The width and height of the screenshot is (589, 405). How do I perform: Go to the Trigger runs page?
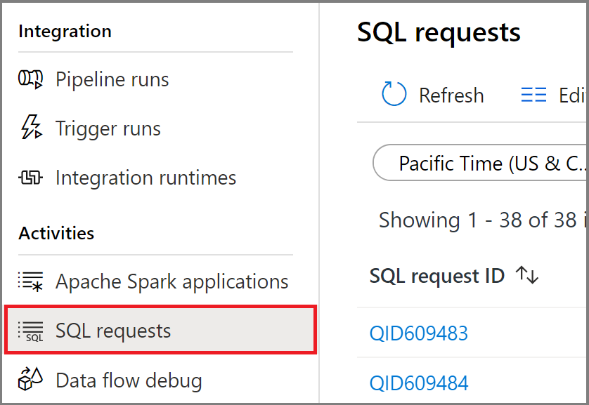pos(107,128)
